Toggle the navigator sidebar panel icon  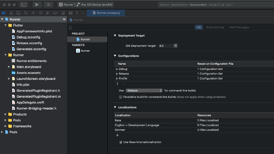click(x=23, y=5)
